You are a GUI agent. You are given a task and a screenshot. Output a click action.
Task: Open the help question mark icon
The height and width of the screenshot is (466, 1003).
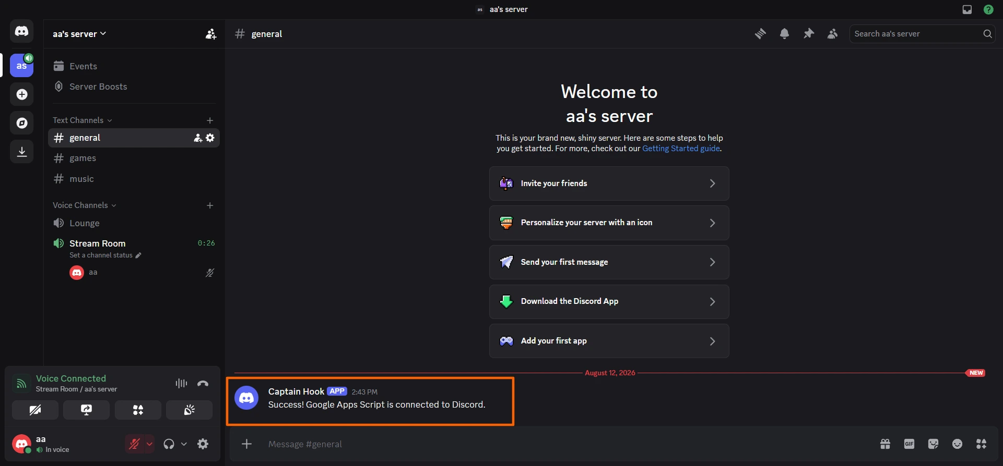988,9
